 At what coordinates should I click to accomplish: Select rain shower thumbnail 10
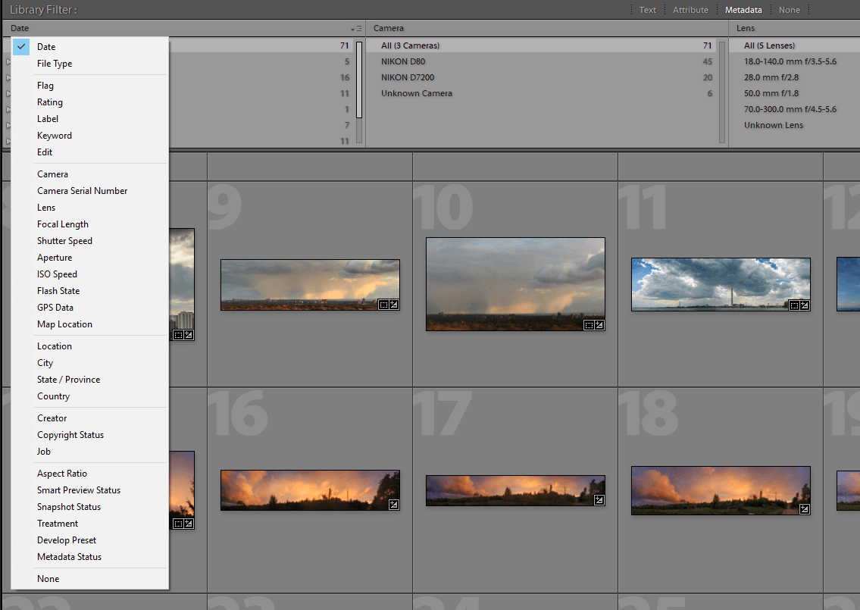(515, 284)
